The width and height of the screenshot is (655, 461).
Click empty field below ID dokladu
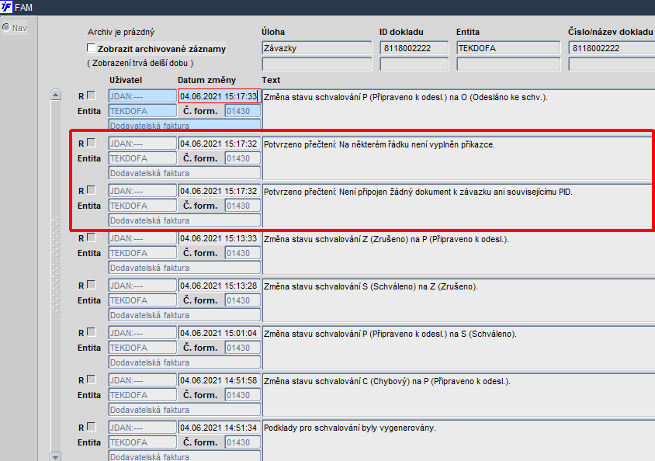coord(414,64)
